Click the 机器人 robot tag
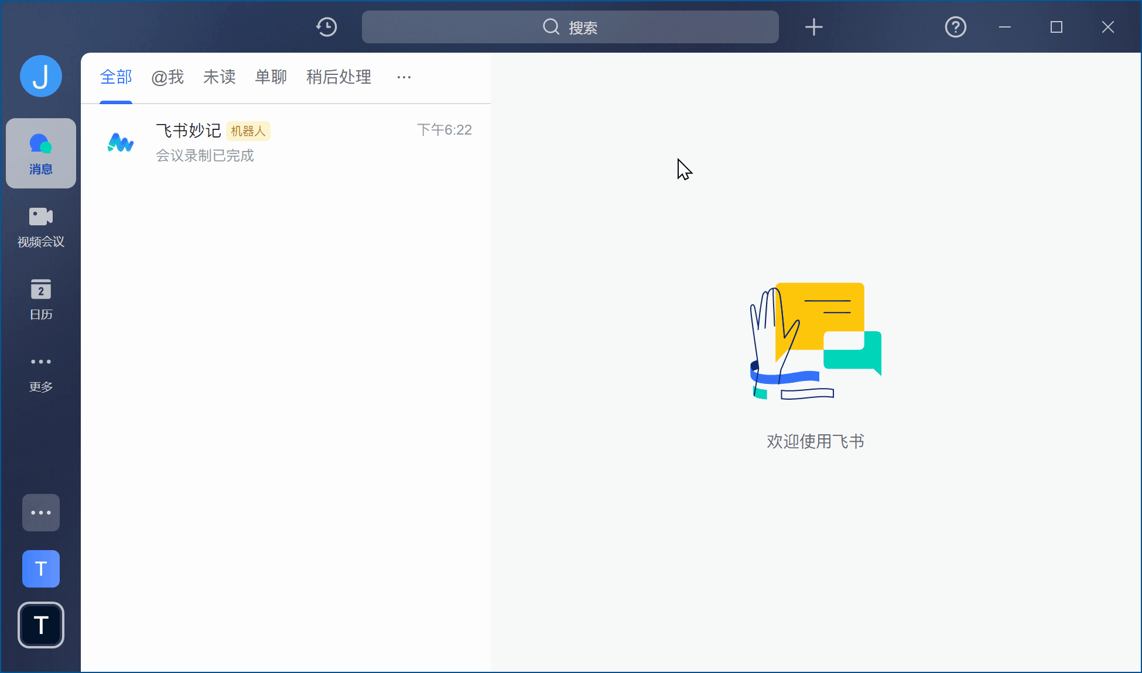1142x673 pixels. tap(248, 131)
